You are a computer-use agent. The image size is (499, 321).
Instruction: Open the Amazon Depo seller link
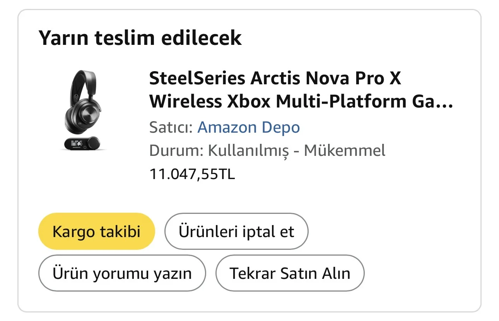248,127
